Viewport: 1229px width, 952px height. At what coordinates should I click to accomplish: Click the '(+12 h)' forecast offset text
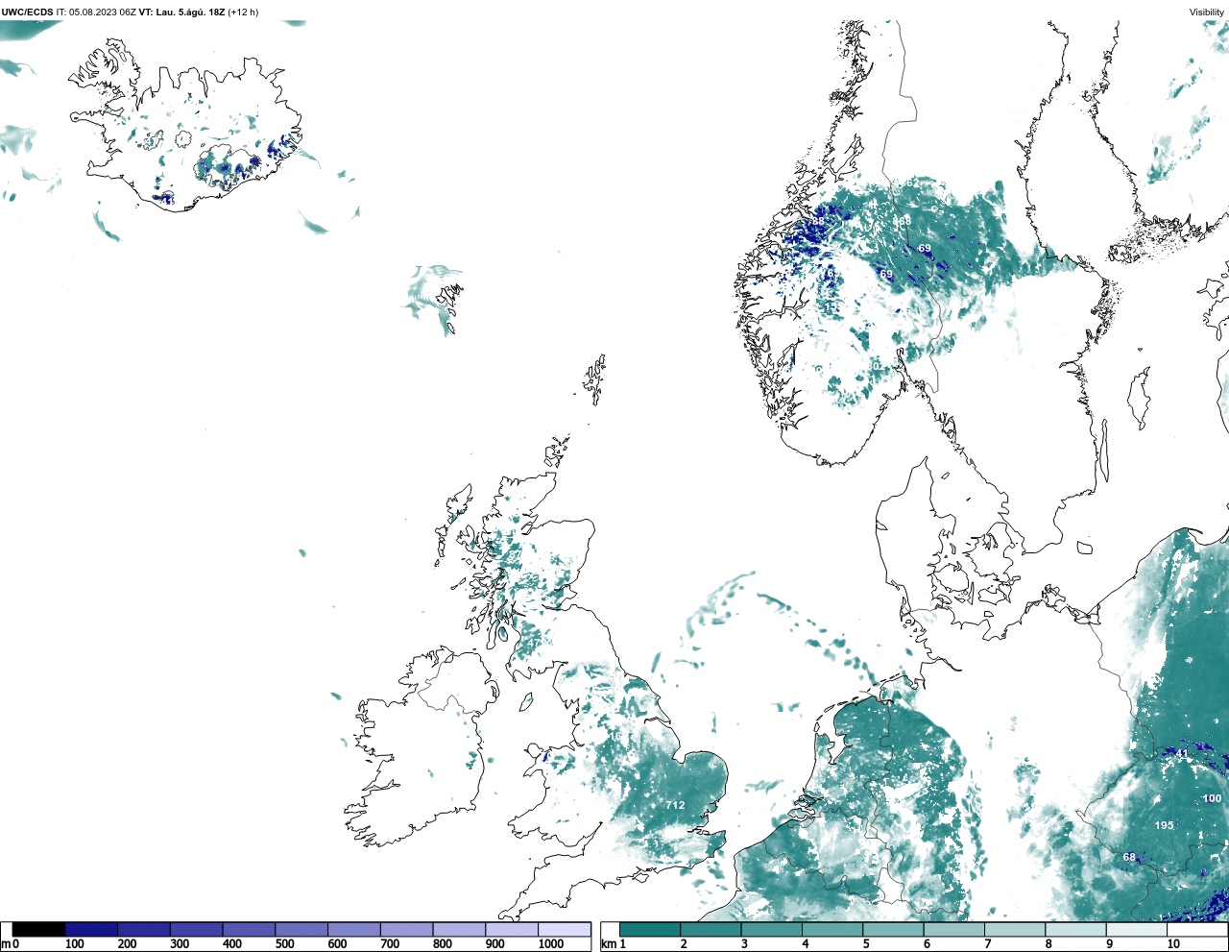pyautogui.click(x=243, y=12)
